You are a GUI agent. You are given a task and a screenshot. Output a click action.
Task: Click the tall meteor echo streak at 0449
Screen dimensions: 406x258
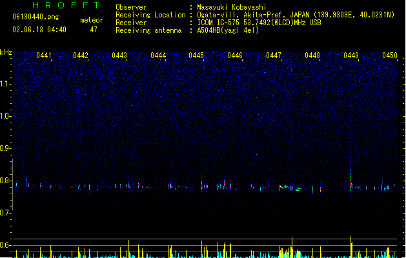351,172
